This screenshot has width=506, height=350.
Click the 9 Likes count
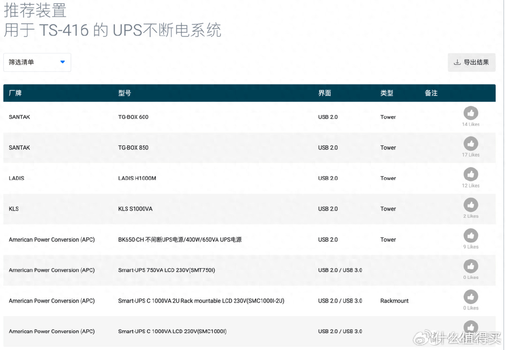[x=471, y=247]
